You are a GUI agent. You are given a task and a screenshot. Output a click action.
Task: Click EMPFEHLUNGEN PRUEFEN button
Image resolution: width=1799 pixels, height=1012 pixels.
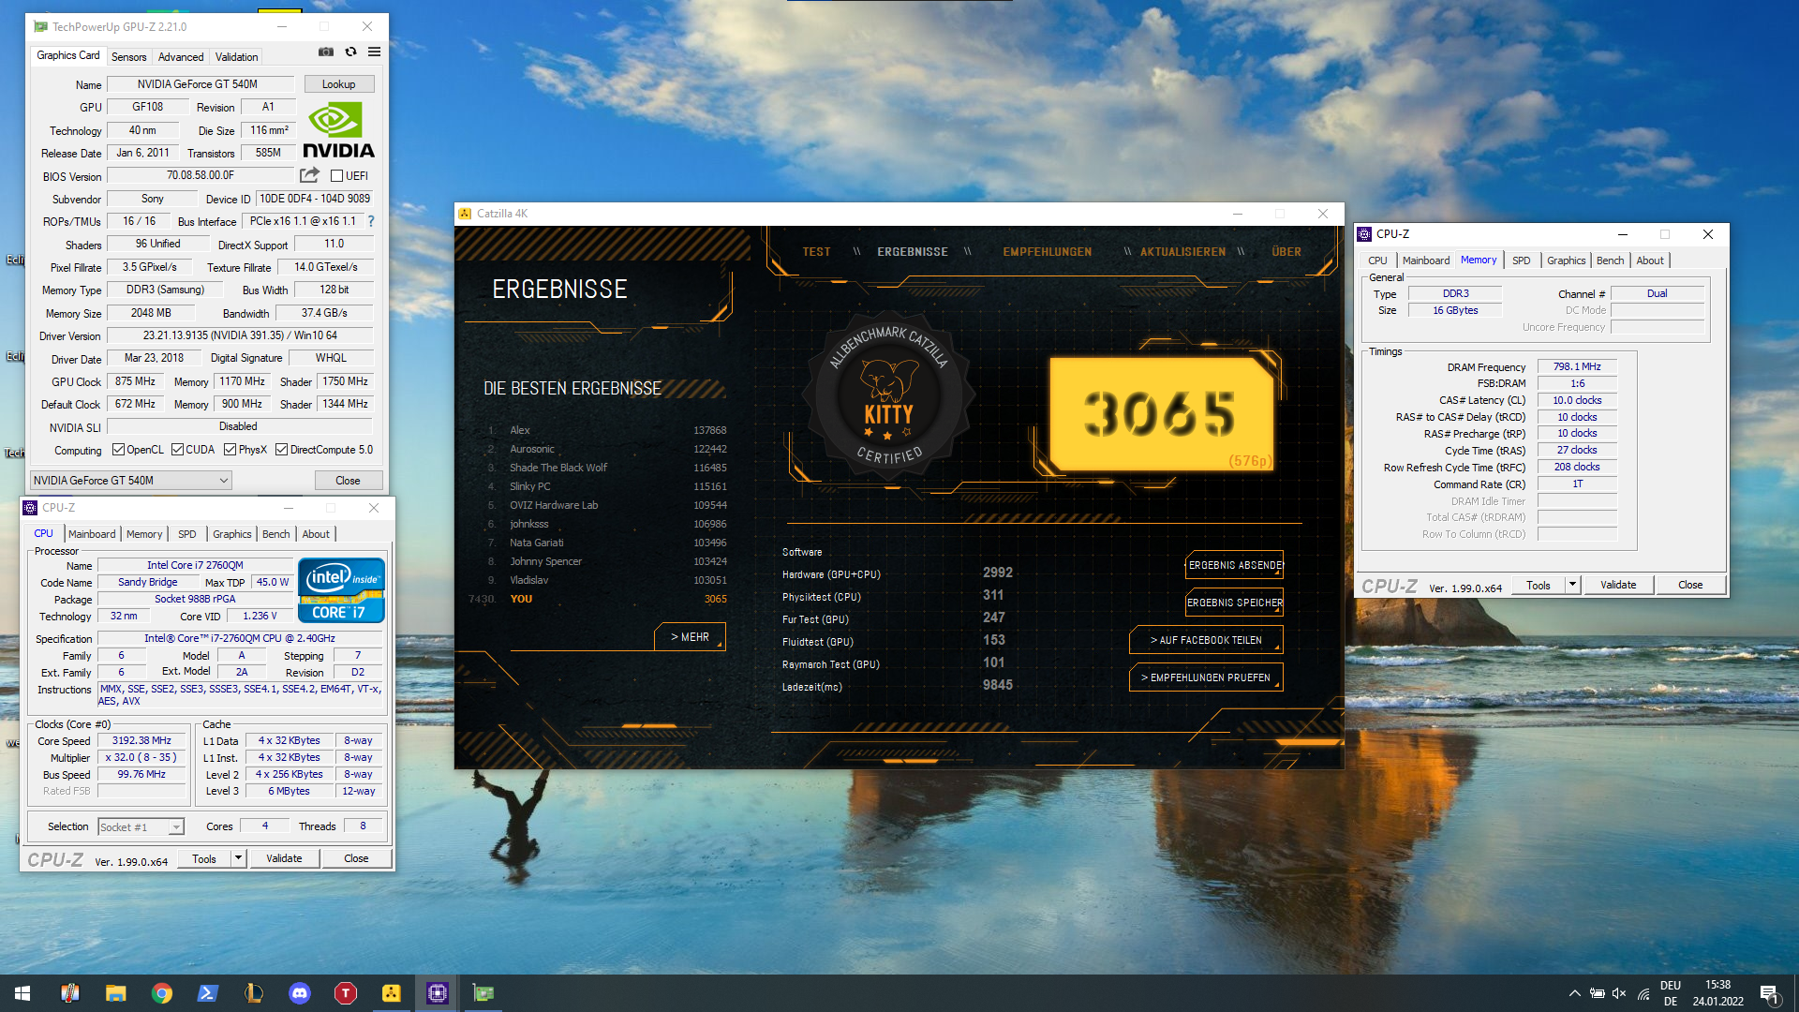1206,677
